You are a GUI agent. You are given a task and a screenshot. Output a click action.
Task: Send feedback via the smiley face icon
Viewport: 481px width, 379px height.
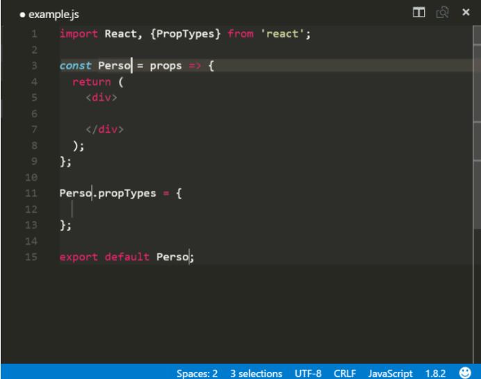tap(465, 373)
